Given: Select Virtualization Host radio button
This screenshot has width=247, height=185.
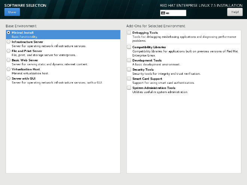Looking at the screenshot, I should pos(9,69).
